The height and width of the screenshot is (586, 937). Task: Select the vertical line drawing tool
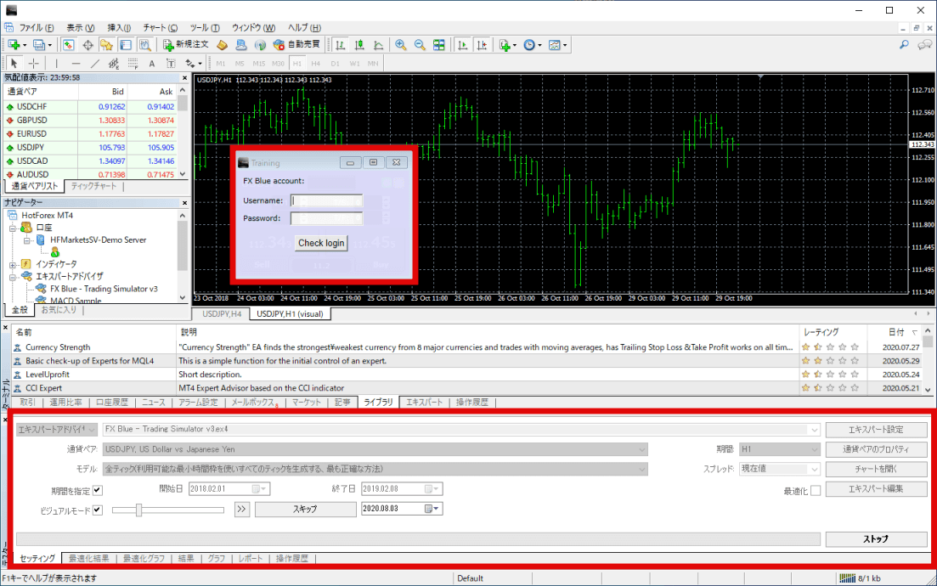click(x=56, y=64)
